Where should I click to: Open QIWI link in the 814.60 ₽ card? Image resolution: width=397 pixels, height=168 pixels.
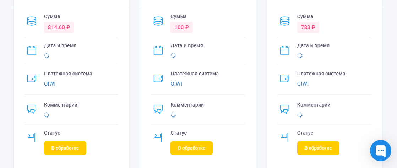click(50, 84)
